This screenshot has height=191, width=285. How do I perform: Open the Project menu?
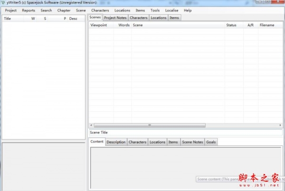pyautogui.click(x=10, y=10)
